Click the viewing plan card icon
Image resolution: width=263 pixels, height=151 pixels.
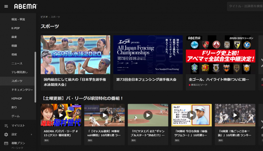6,143
